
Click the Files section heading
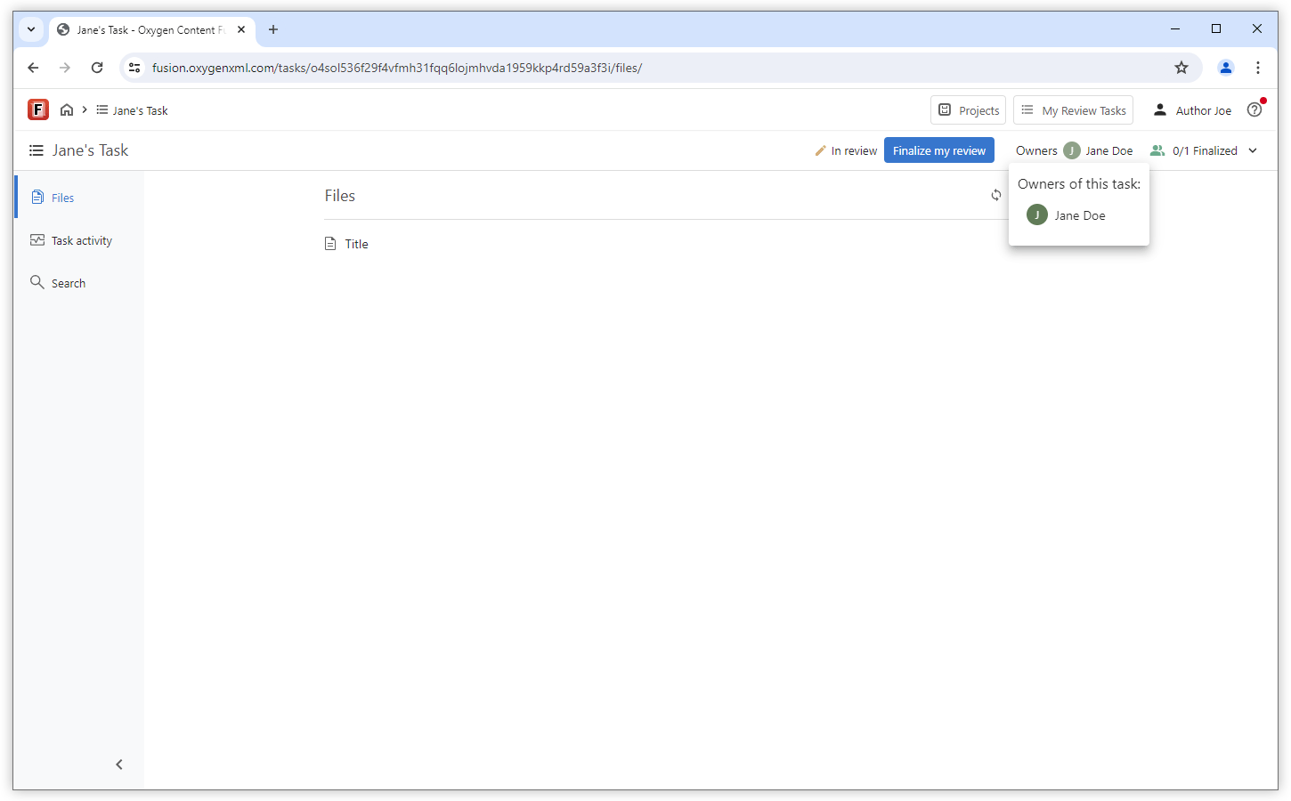pyautogui.click(x=340, y=196)
